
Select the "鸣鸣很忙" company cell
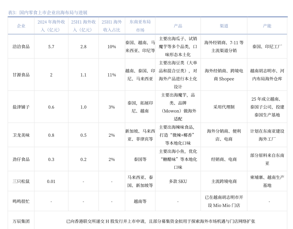[21, 201]
